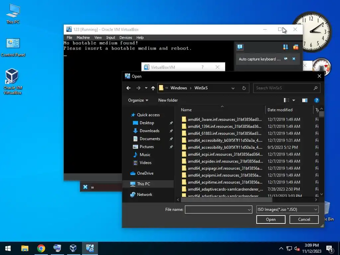Viewport: 340px width, 255px height.
Task: Open recent locations dropdown arrow
Action: [x=146, y=88]
